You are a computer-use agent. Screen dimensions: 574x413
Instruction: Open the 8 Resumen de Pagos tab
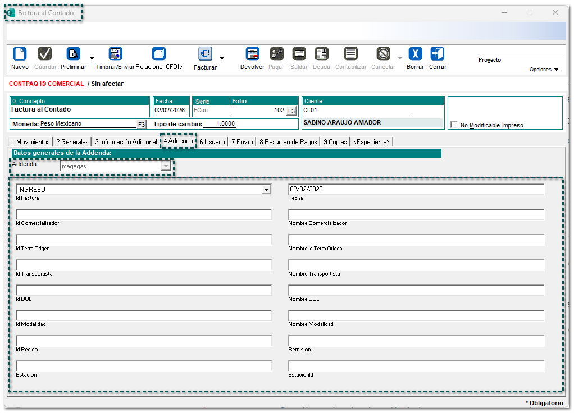point(288,142)
